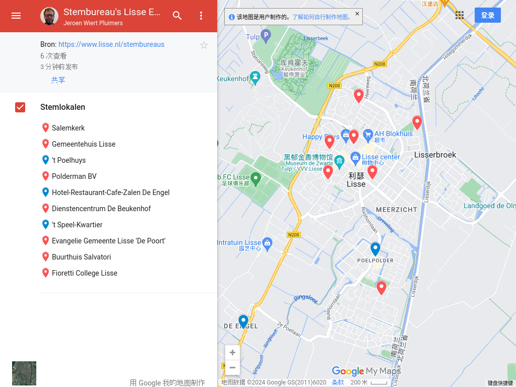Open the lisse.nl/stembureaus source link
The image size is (516, 387).
(x=111, y=44)
